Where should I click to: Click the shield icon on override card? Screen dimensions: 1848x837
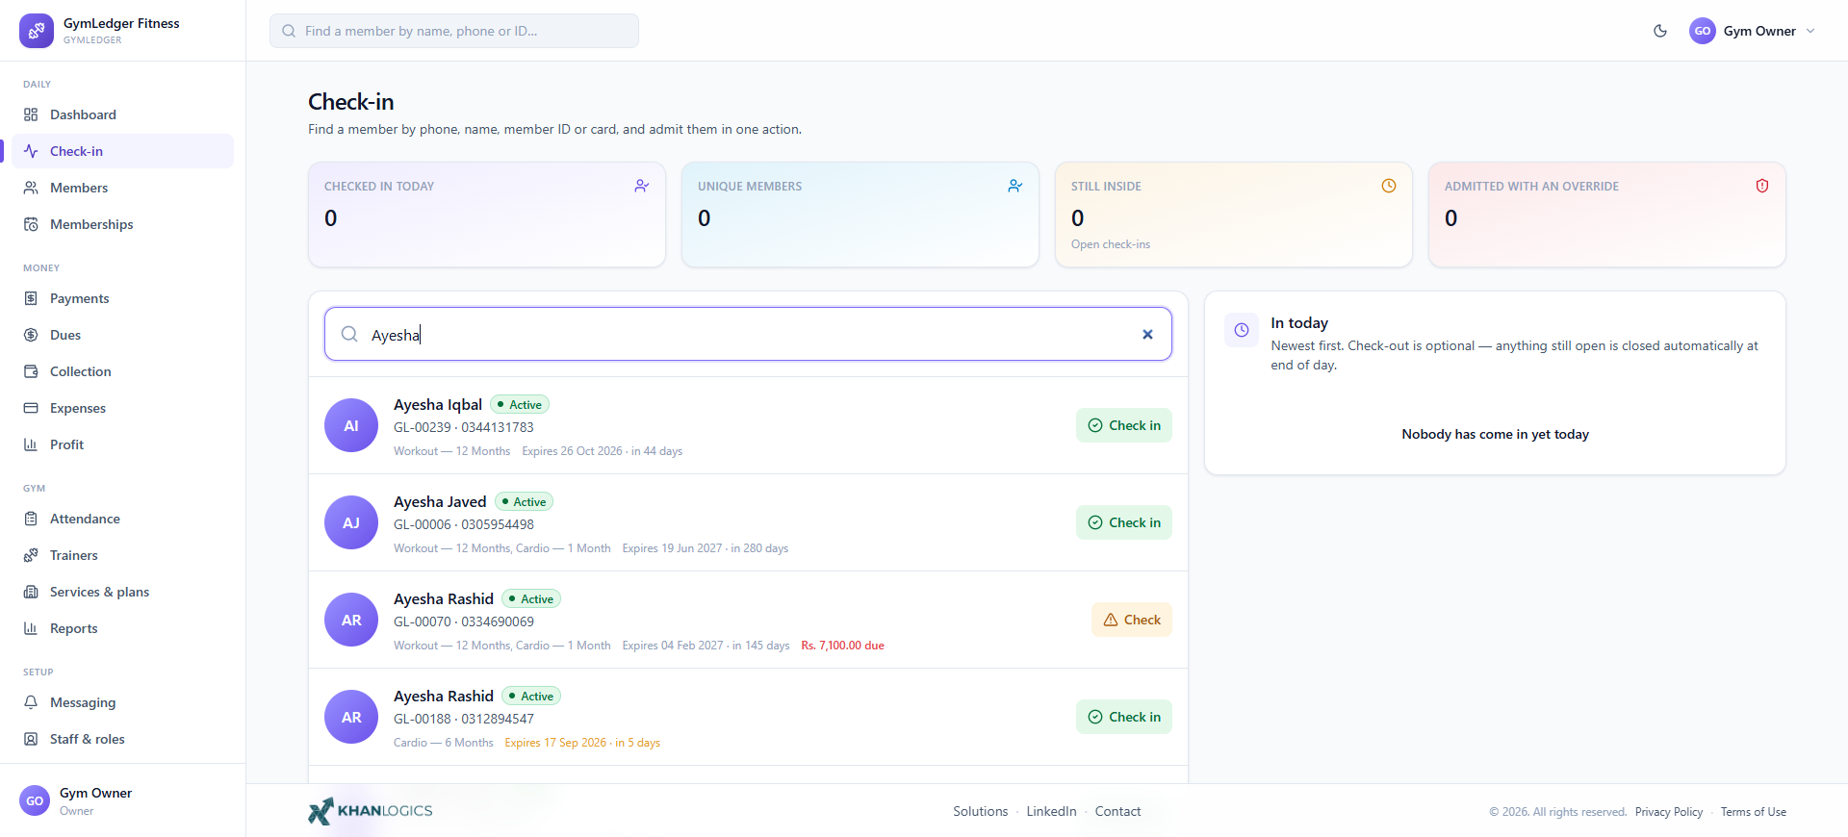[1762, 186]
